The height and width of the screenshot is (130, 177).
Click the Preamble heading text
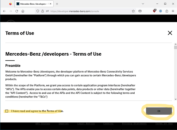(x=13, y=66)
